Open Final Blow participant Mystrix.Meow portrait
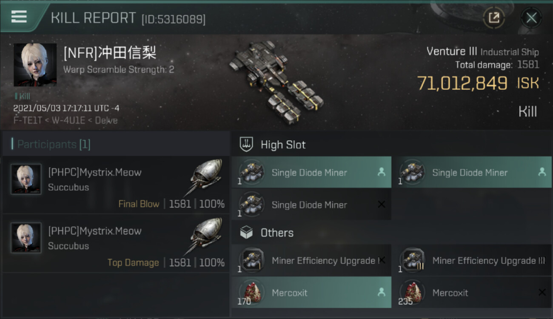 26,179
